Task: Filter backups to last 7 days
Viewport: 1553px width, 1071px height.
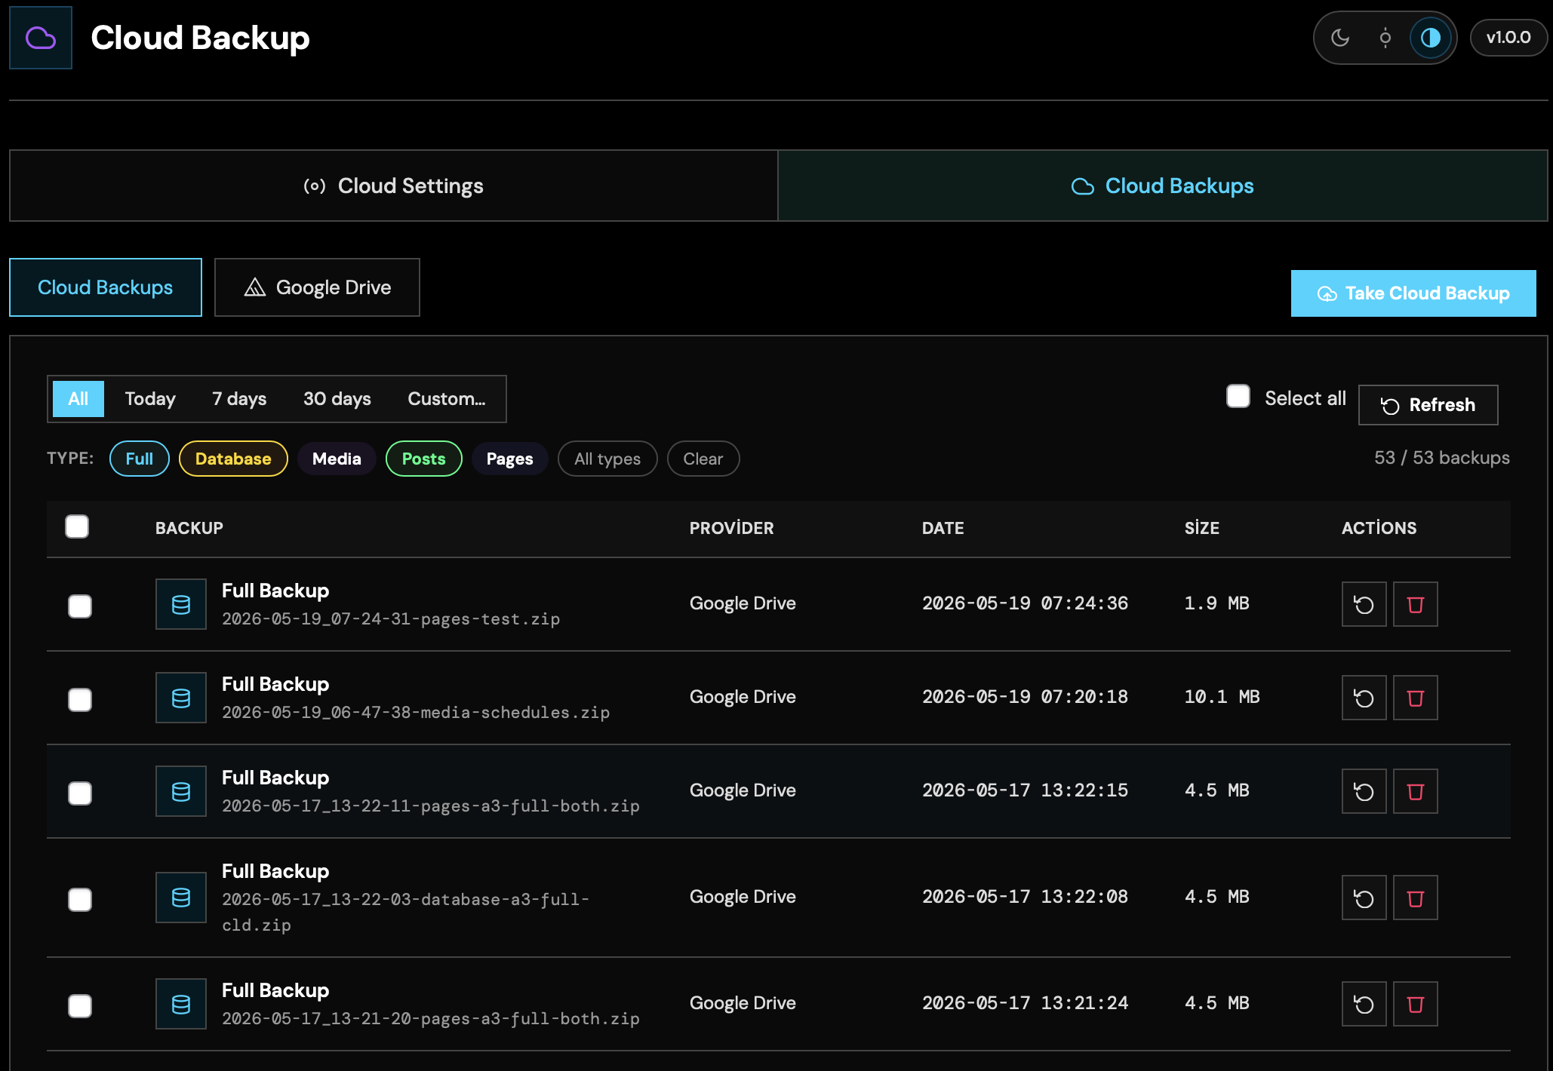Action: point(239,399)
